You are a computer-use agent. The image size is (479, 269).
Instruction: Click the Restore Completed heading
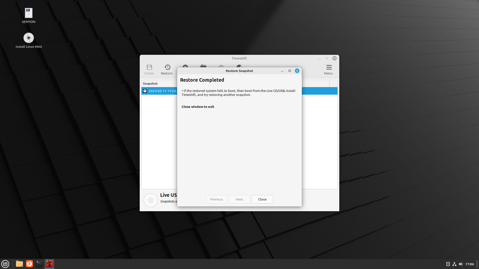pyautogui.click(x=202, y=80)
